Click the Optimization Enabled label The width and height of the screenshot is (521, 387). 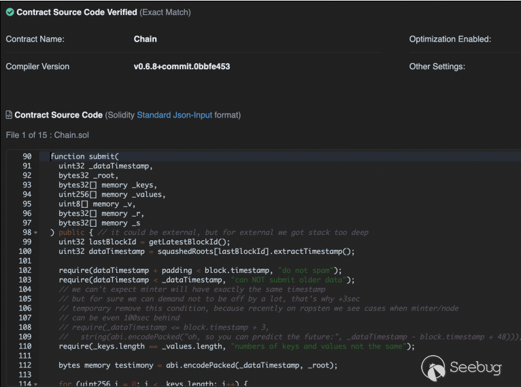(450, 39)
